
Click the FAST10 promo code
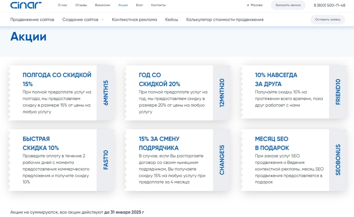tap(105, 160)
